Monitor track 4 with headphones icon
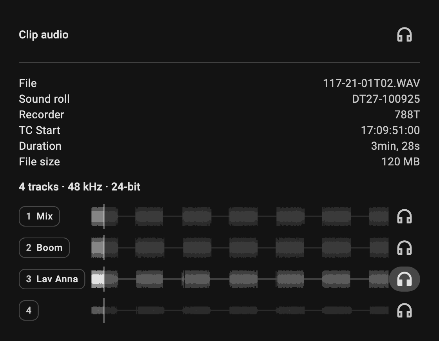Viewport: 439px width, 341px height. click(404, 310)
